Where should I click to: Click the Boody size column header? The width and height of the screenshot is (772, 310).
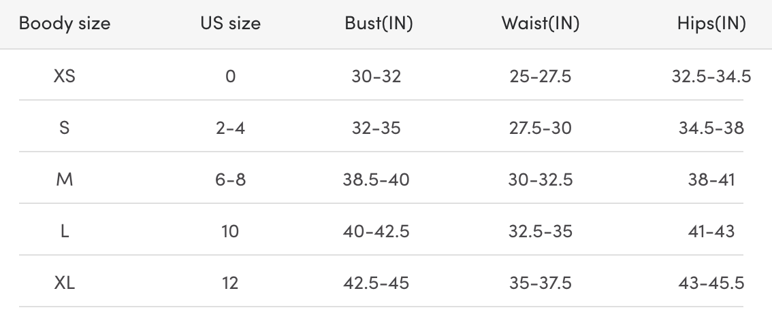(x=64, y=24)
